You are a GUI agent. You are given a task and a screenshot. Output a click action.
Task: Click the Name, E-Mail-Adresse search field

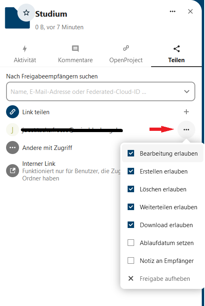(x=100, y=91)
